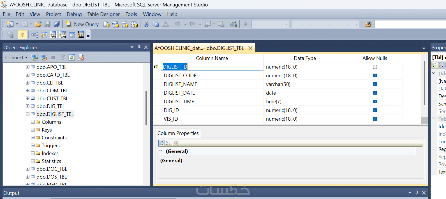The width and height of the screenshot is (446, 199).
Task: Click Disconnect icon in Object Explorer
Action: [x=44, y=57]
